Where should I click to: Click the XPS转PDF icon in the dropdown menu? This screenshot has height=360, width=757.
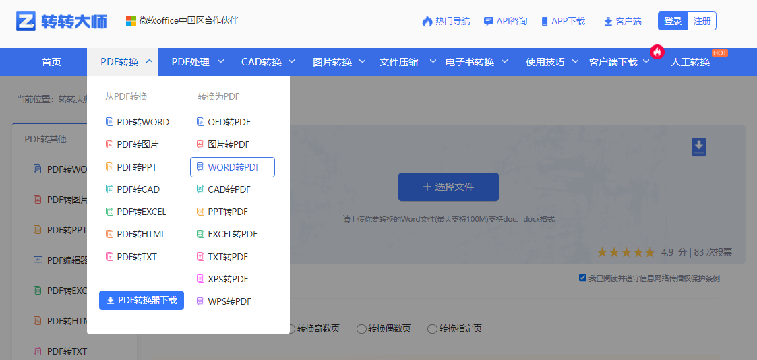pos(200,279)
